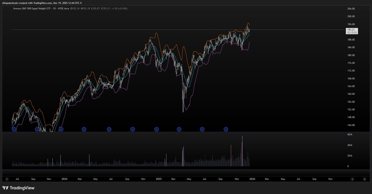Click the 200.00 price axis label

coord(351,16)
